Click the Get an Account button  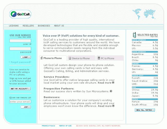[20, 89]
